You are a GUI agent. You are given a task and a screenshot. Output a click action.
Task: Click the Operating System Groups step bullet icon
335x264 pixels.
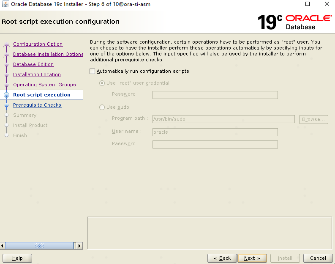click(x=7, y=85)
